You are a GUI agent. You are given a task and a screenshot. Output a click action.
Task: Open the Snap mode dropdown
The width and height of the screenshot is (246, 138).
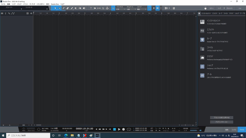[x=142, y=9]
